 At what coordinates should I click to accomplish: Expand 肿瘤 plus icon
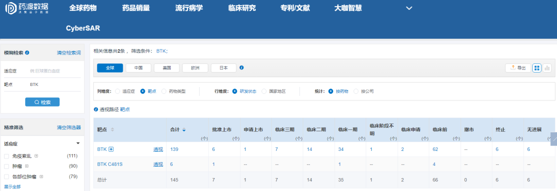click(x=27, y=166)
